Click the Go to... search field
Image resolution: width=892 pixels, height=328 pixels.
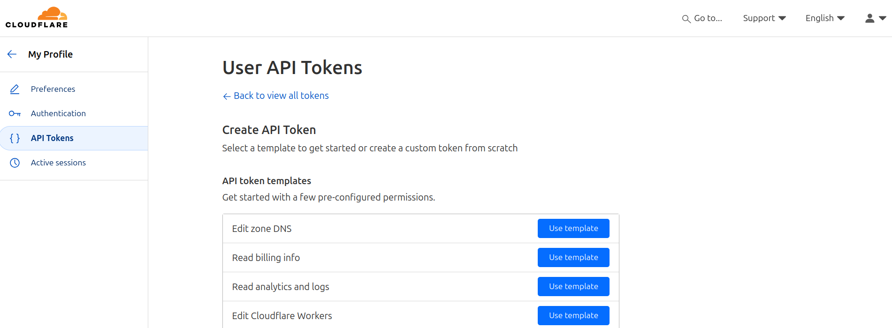click(702, 18)
